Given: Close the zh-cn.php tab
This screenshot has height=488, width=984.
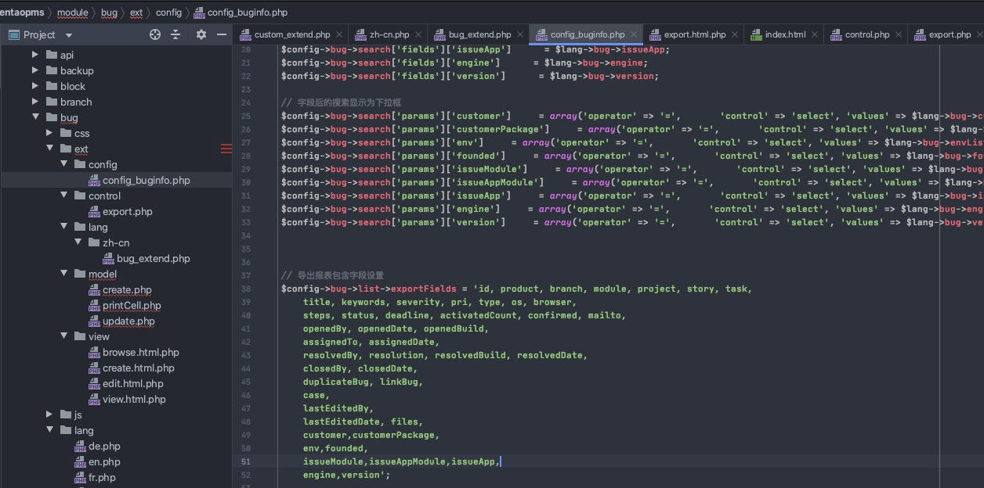Looking at the screenshot, I should (x=418, y=34).
